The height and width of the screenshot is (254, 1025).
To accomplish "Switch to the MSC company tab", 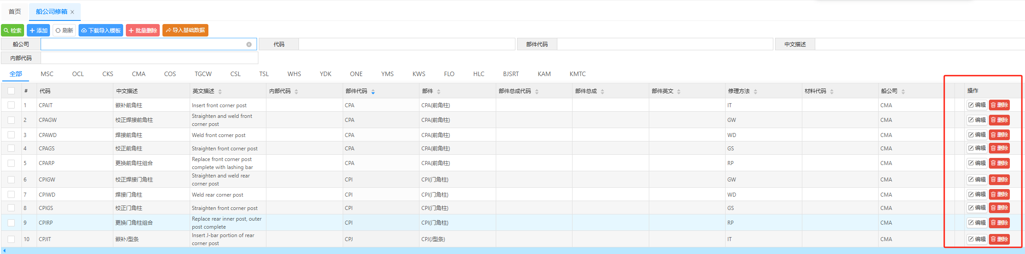I will pyautogui.click(x=47, y=74).
